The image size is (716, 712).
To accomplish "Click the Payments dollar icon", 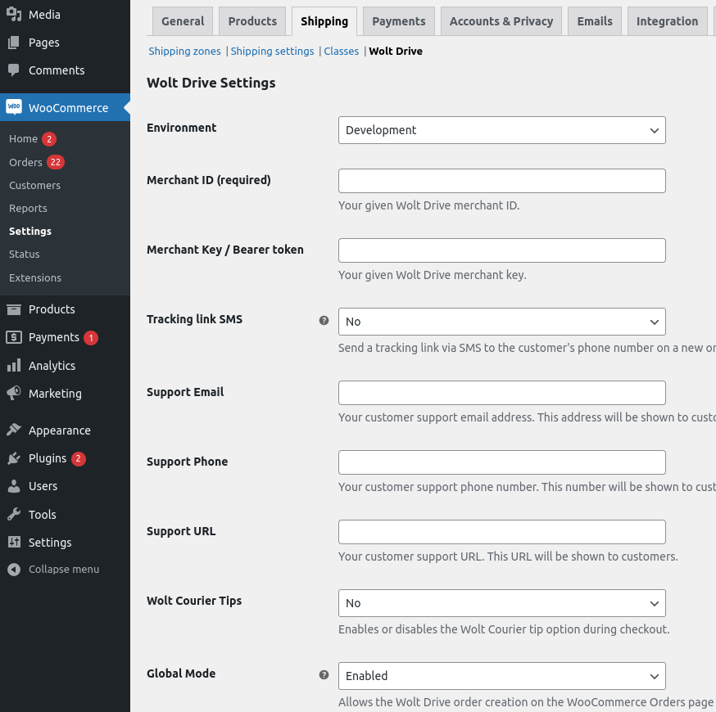I will click(x=14, y=337).
